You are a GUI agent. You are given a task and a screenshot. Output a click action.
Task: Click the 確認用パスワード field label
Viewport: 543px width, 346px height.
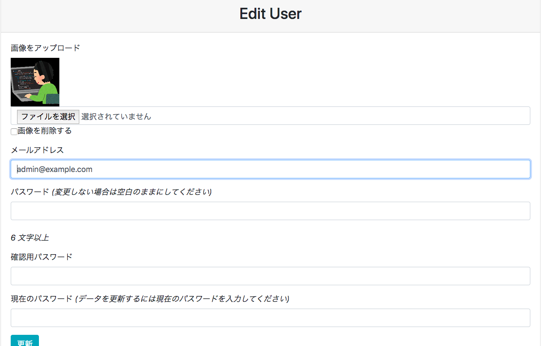pos(41,257)
